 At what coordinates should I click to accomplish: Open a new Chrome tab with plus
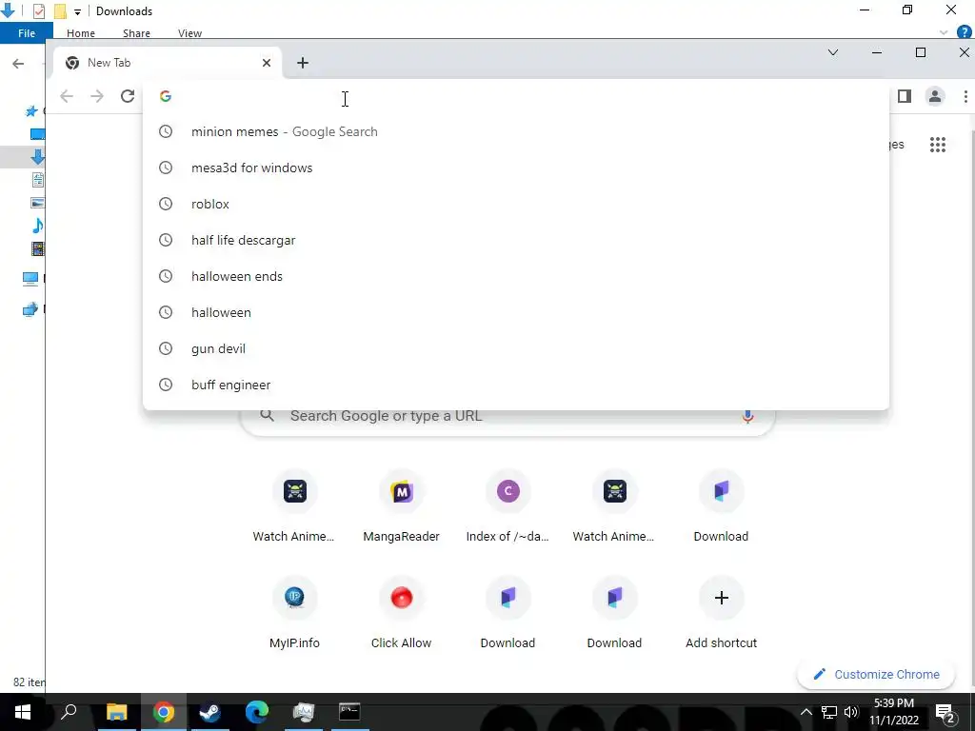click(x=302, y=63)
